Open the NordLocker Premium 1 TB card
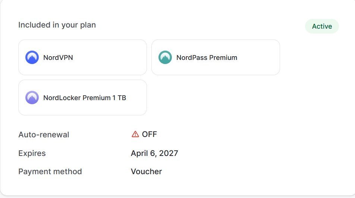This screenshot has width=355, height=198. [82, 98]
